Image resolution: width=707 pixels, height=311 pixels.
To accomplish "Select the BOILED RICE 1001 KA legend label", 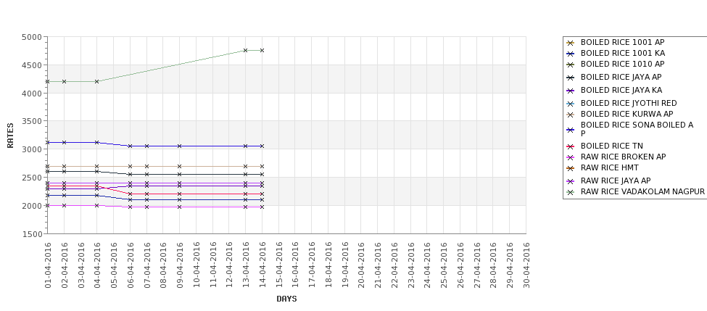I will 623,53.
